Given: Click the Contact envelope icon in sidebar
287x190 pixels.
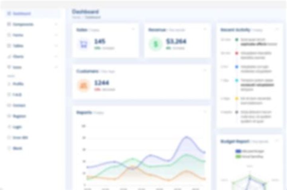Looking at the screenshot, I should [9, 106].
